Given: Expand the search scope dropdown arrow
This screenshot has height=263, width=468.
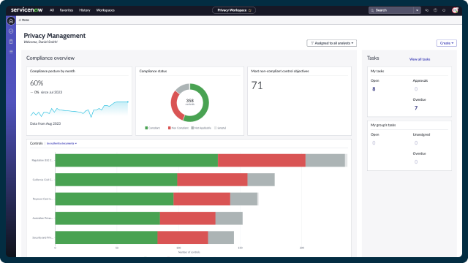Looking at the screenshot, I should coord(417,10).
